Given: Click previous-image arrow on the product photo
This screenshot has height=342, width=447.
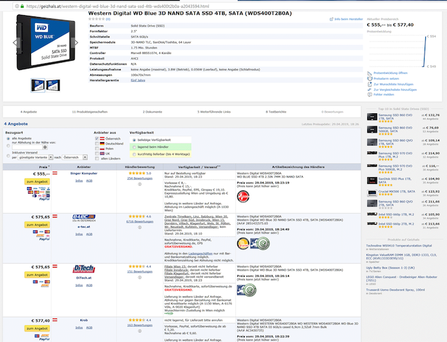Looking at the screenshot, I should pyautogui.click(x=15, y=42).
